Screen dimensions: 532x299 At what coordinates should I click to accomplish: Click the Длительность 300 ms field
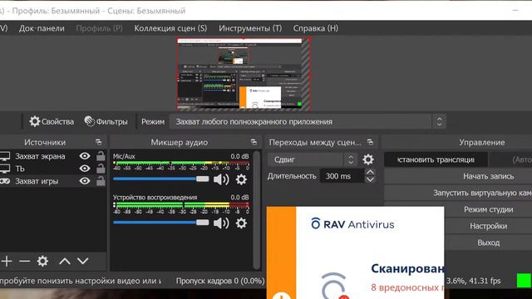pyautogui.click(x=342, y=176)
